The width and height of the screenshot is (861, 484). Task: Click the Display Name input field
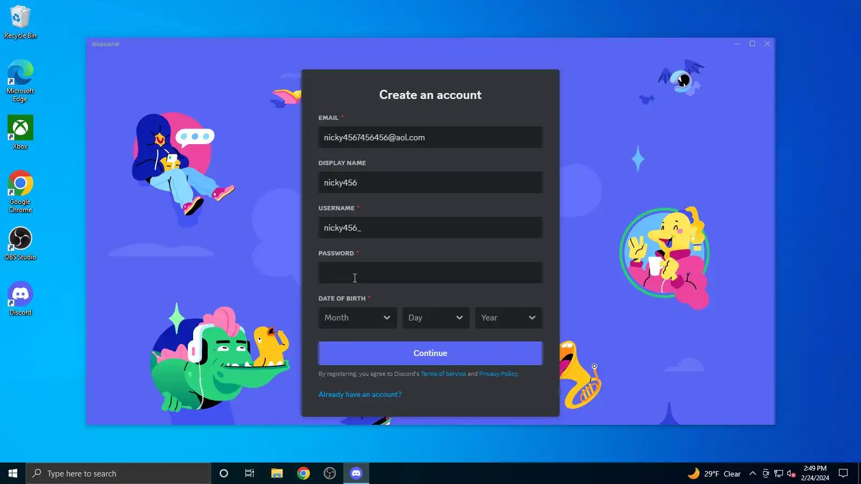[x=430, y=182]
